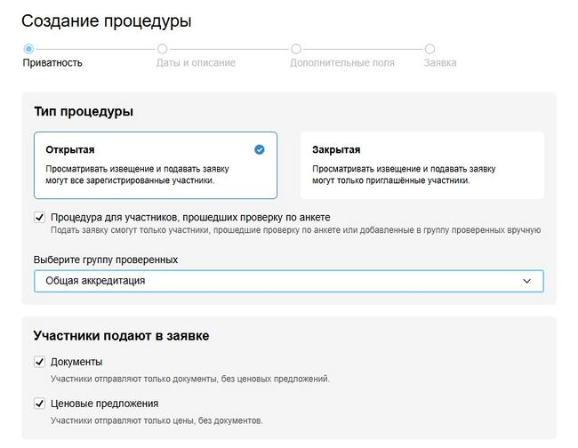Click the Дополнительные поля step circle
This screenshot has width=578, height=448.
coord(296,49)
